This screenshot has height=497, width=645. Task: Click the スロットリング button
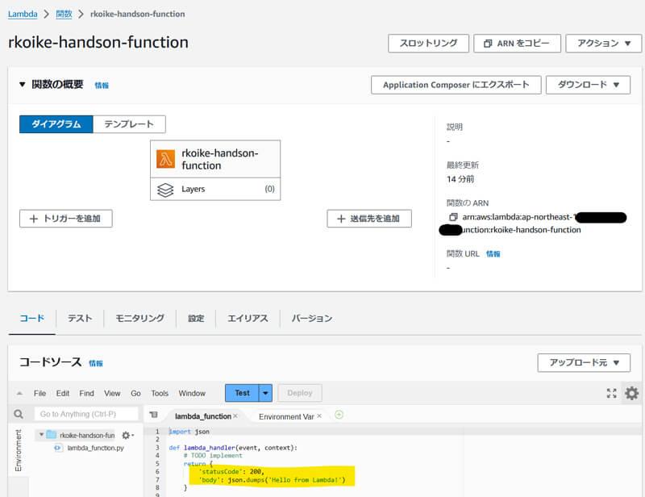pyautogui.click(x=428, y=44)
